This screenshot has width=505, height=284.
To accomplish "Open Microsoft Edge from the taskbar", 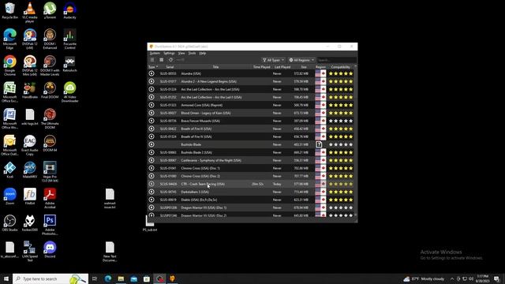I will 108,278.
